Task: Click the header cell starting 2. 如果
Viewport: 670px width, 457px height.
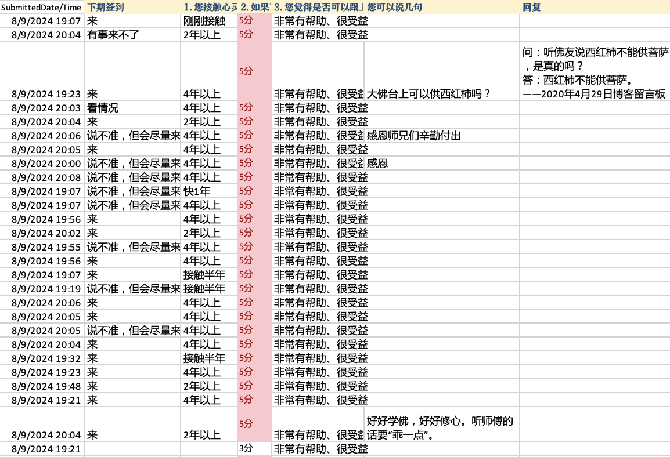Action: tap(255, 8)
